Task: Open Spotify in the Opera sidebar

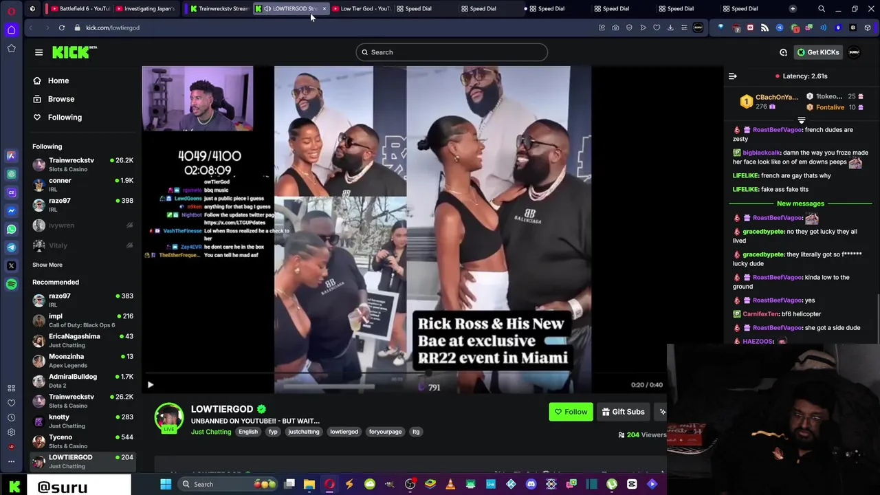Action: [11, 284]
